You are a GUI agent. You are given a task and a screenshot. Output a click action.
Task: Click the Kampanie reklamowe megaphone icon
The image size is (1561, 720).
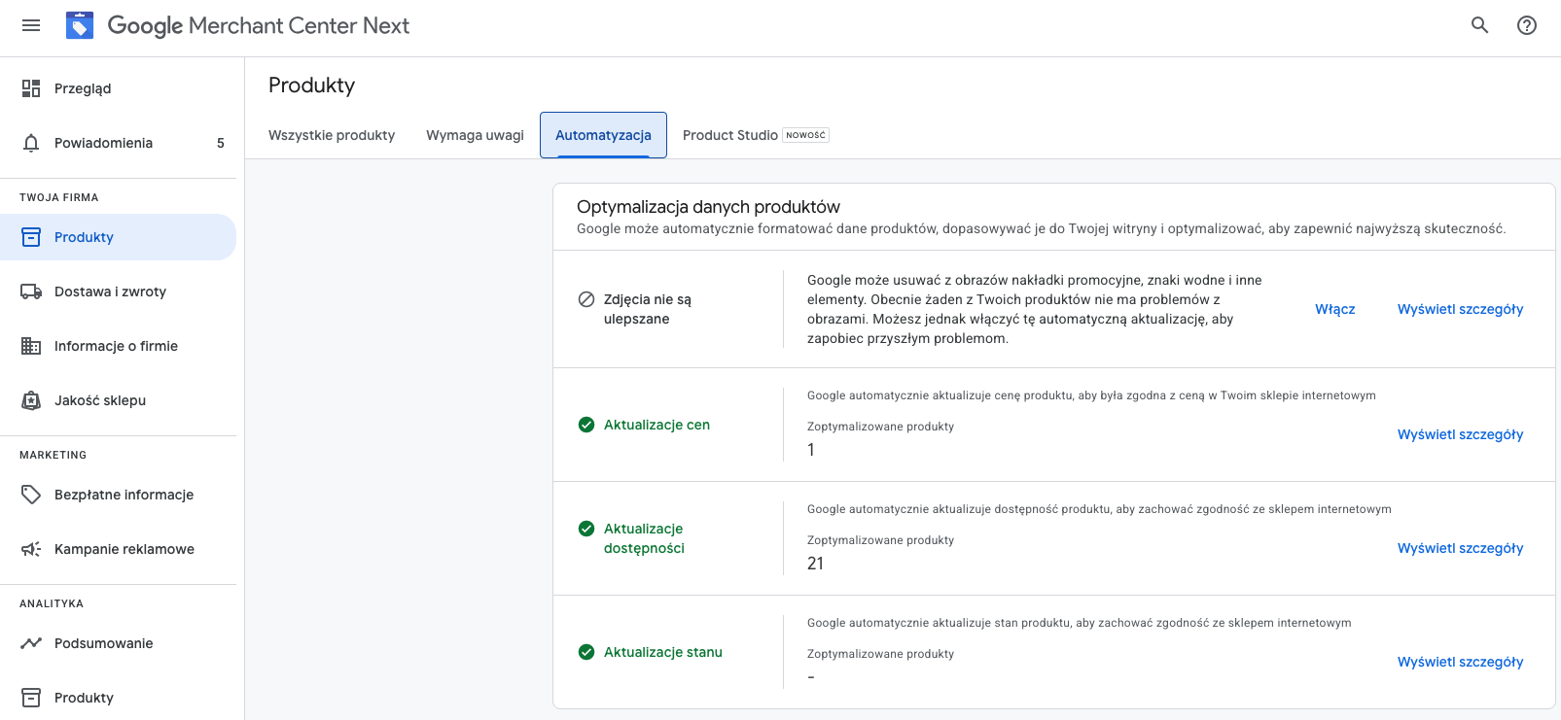tap(31, 549)
